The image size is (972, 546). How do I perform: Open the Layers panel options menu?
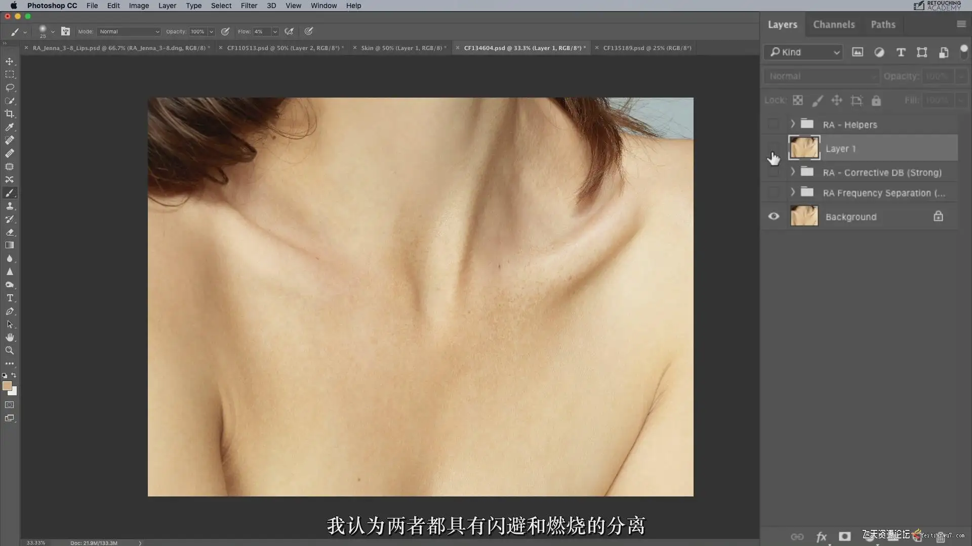[961, 24]
